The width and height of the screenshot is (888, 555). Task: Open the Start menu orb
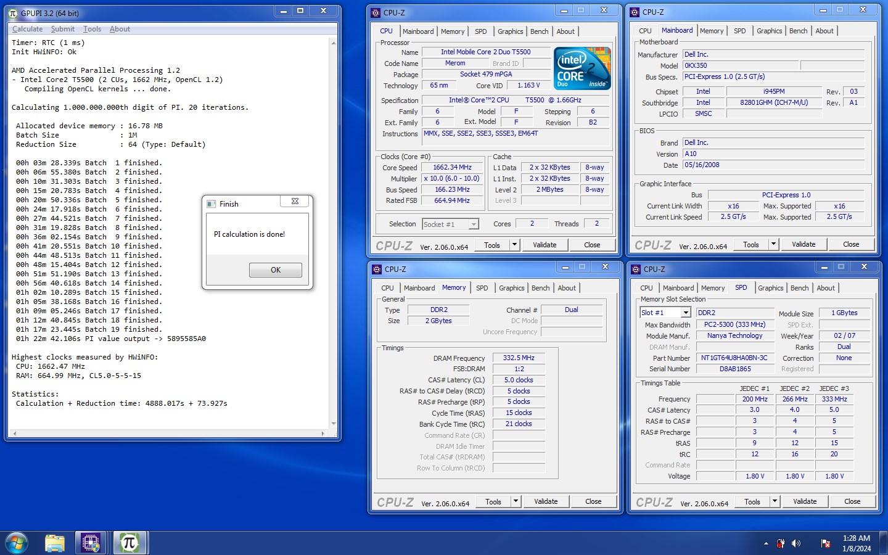point(17,543)
